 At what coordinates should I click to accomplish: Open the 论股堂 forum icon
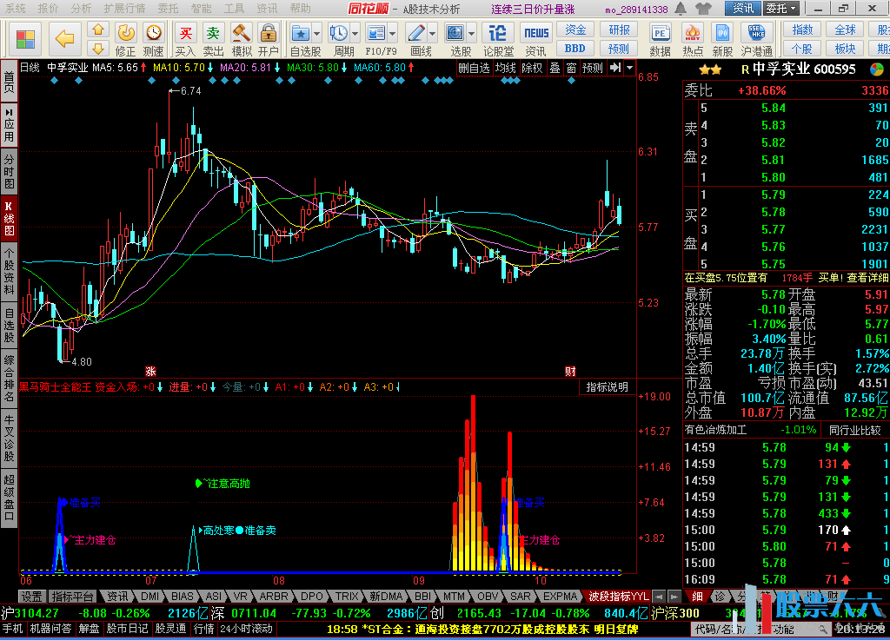click(498, 38)
